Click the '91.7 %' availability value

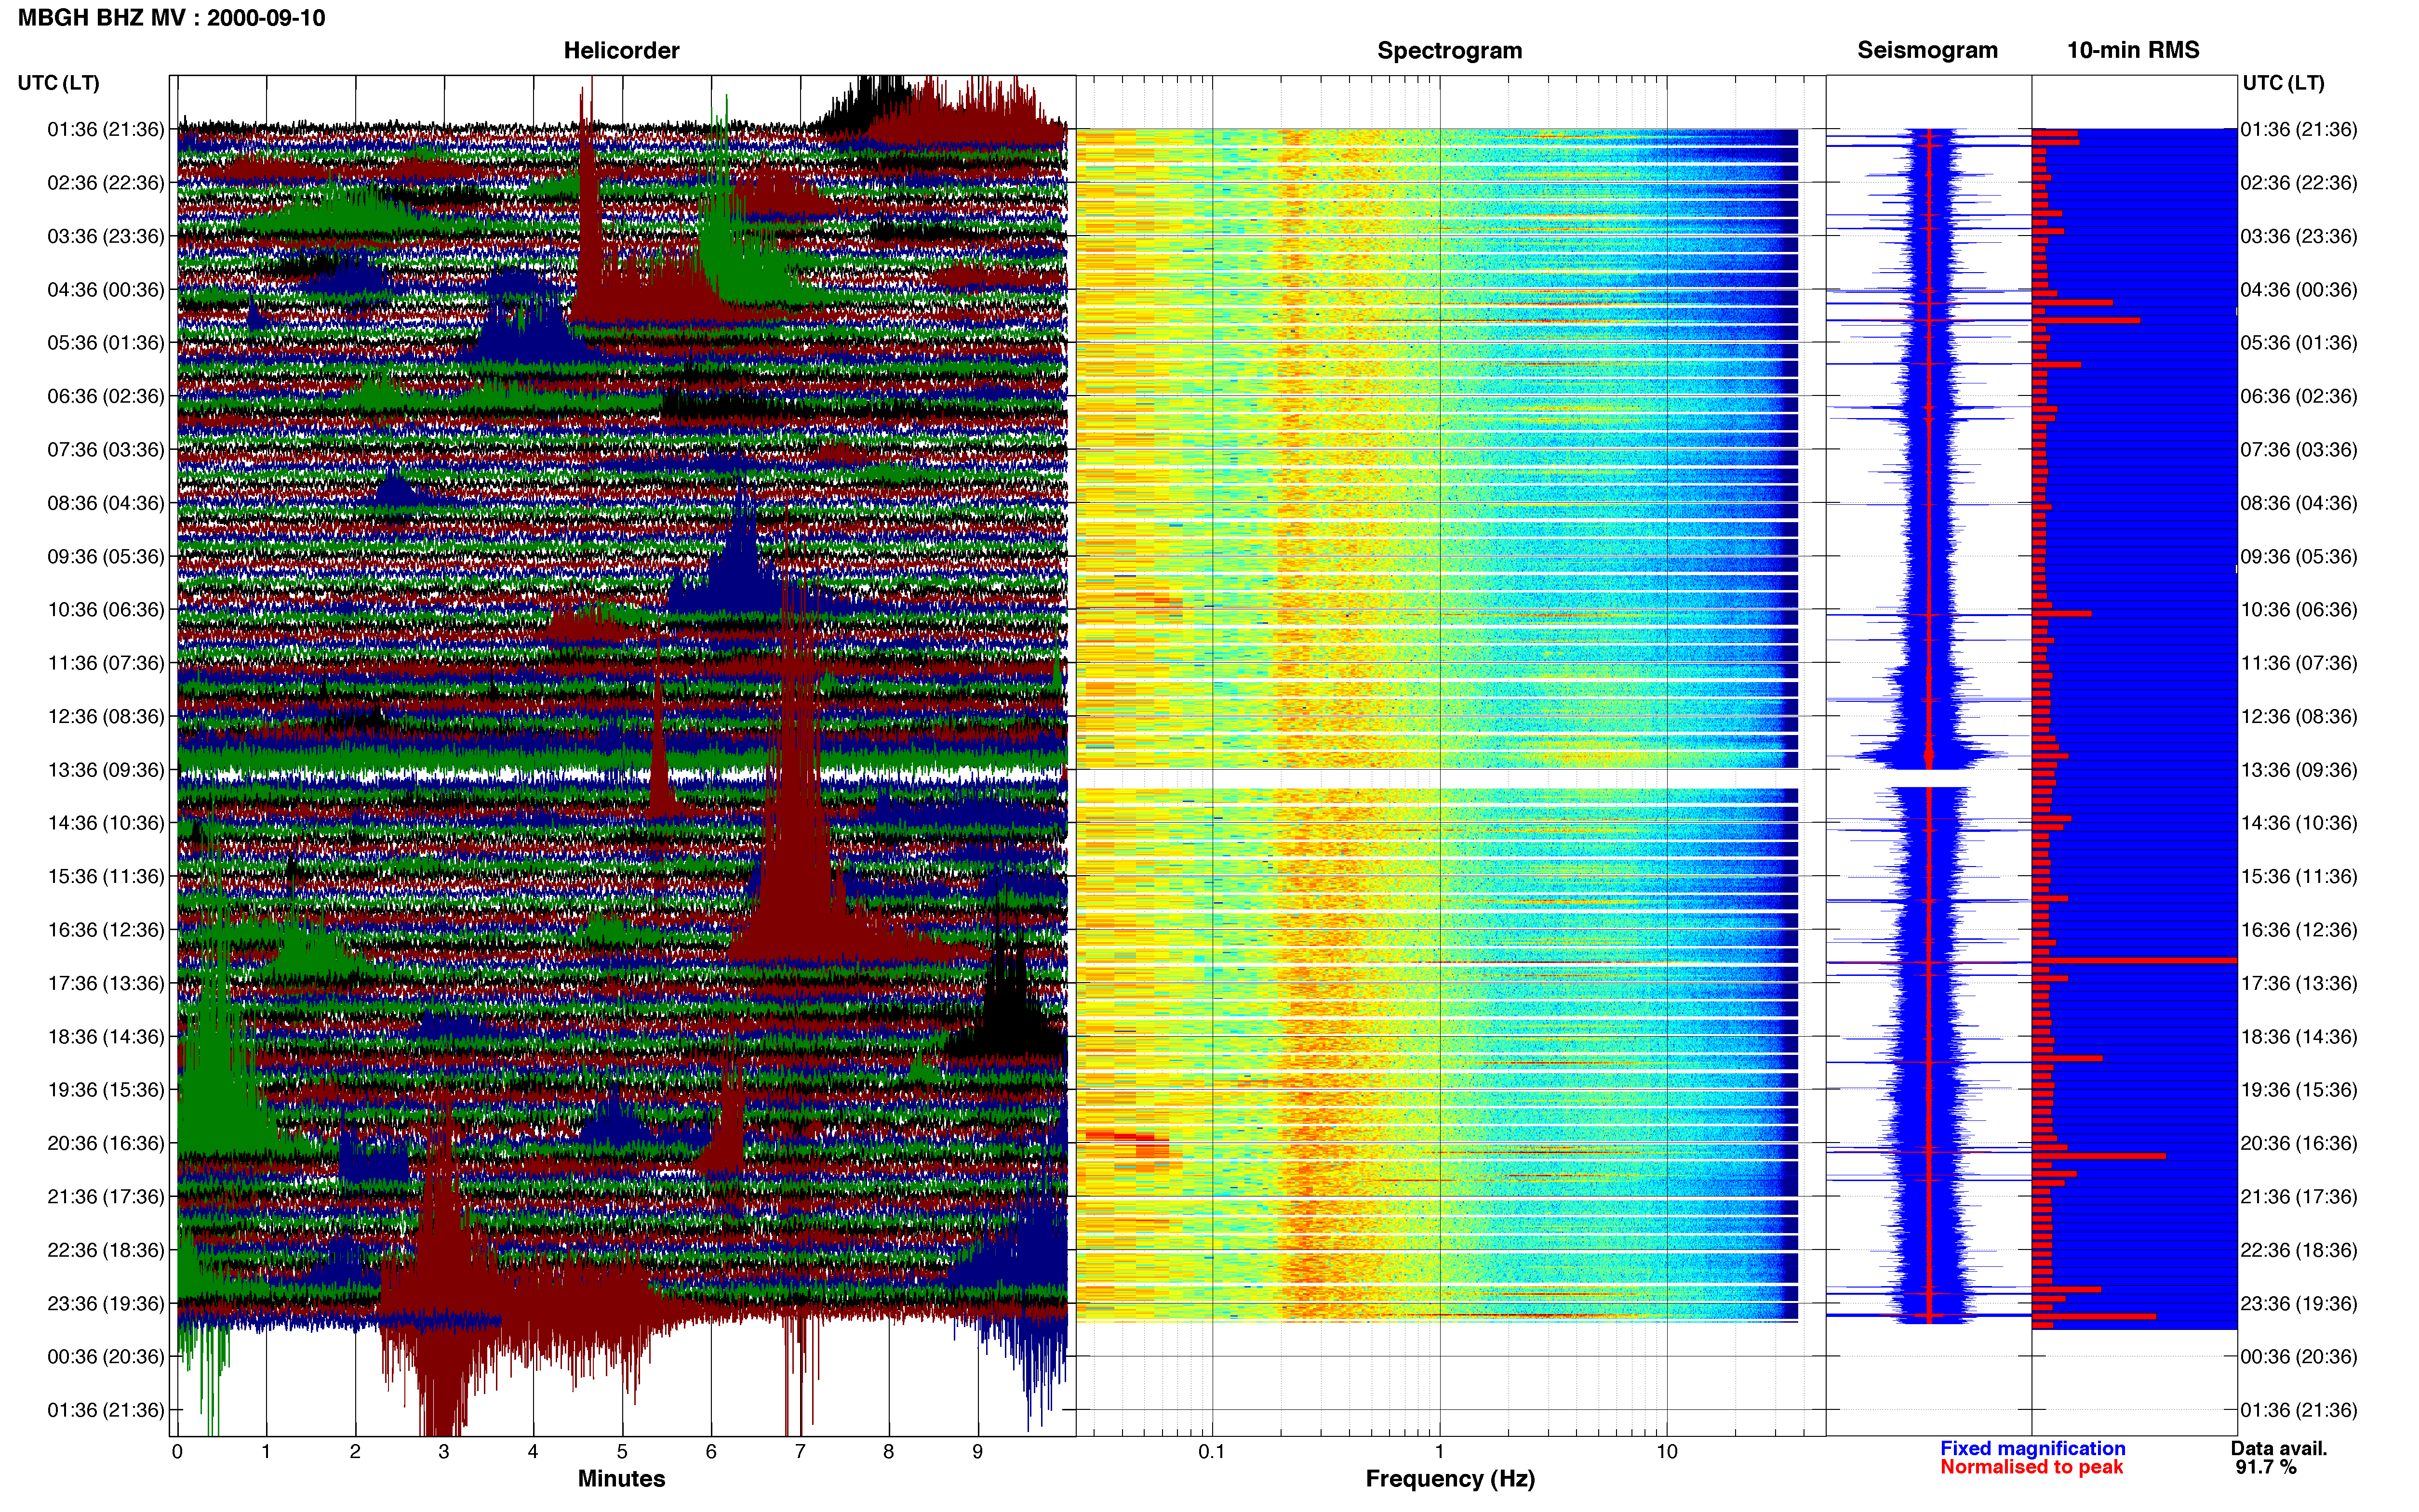tap(2266, 1467)
